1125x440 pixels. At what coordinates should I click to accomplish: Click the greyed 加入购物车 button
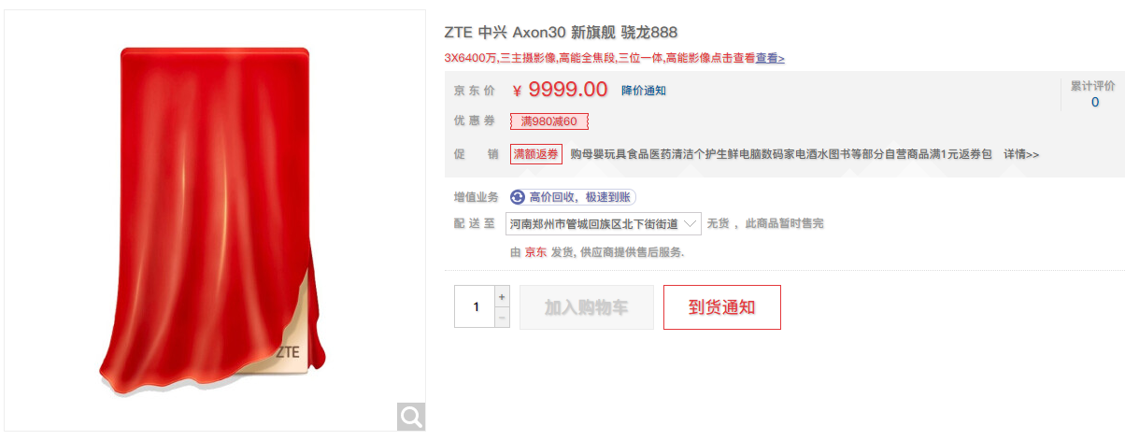(587, 307)
